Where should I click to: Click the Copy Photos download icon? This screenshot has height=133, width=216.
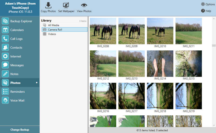(48, 5)
